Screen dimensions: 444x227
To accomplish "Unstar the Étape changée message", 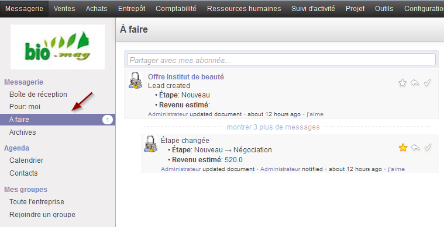I will [402, 148].
